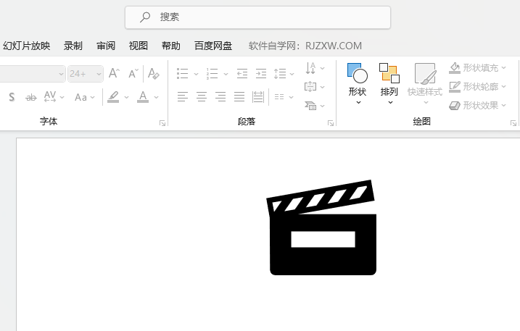Apply numbered list formatting
Screen dimensions: 520x331
[x=212, y=74]
